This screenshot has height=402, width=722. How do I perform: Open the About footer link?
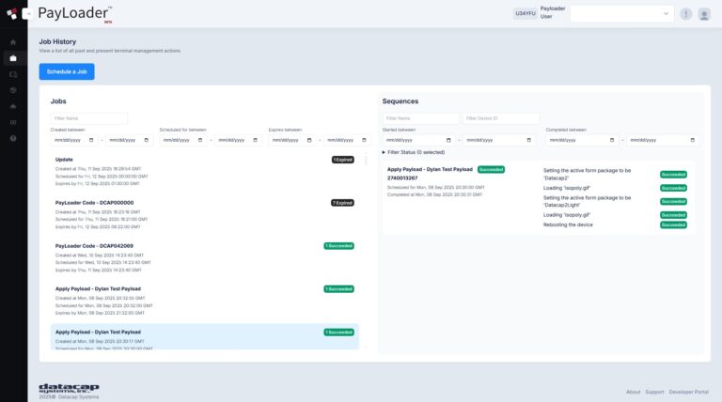pyautogui.click(x=633, y=392)
